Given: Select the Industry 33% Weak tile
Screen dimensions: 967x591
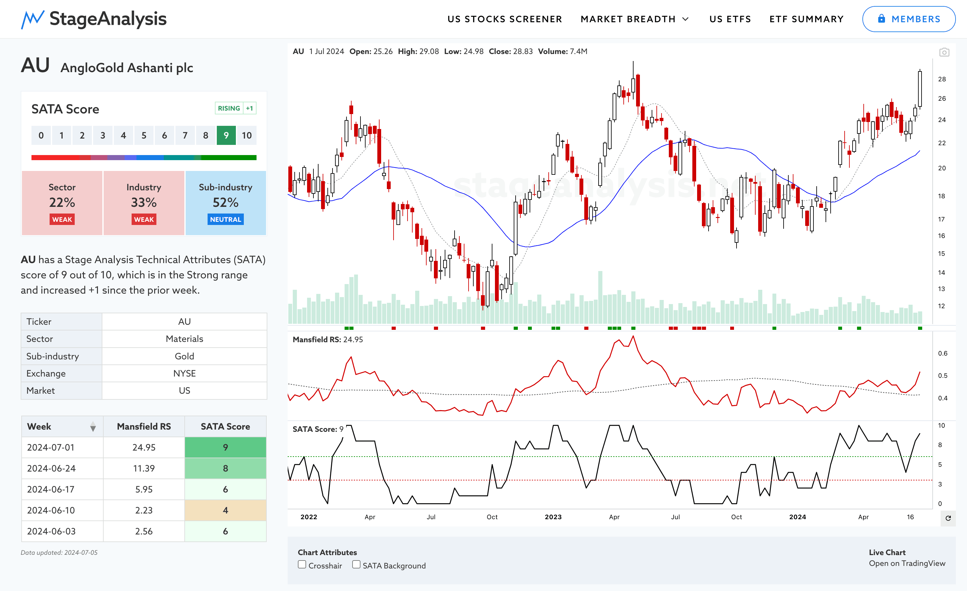Looking at the screenshot, I should click(144, 203).
